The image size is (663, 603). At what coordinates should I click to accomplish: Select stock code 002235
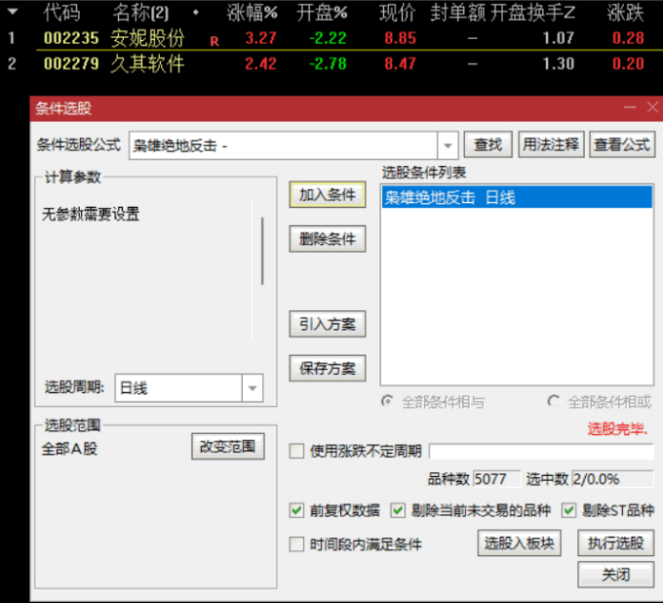click(71, 38)
